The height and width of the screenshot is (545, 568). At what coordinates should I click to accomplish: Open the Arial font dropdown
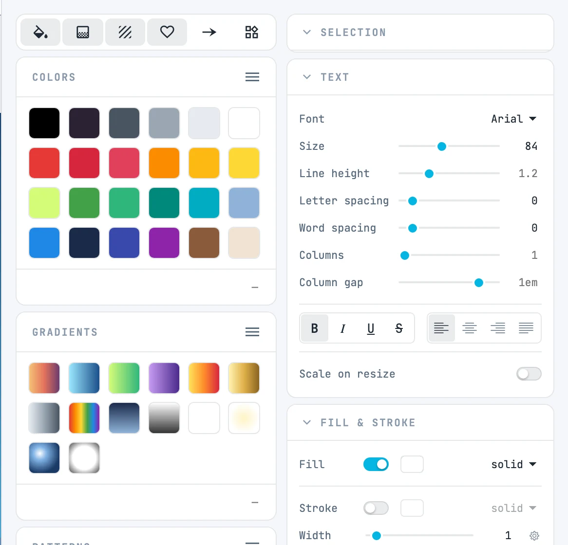[513, 119]
